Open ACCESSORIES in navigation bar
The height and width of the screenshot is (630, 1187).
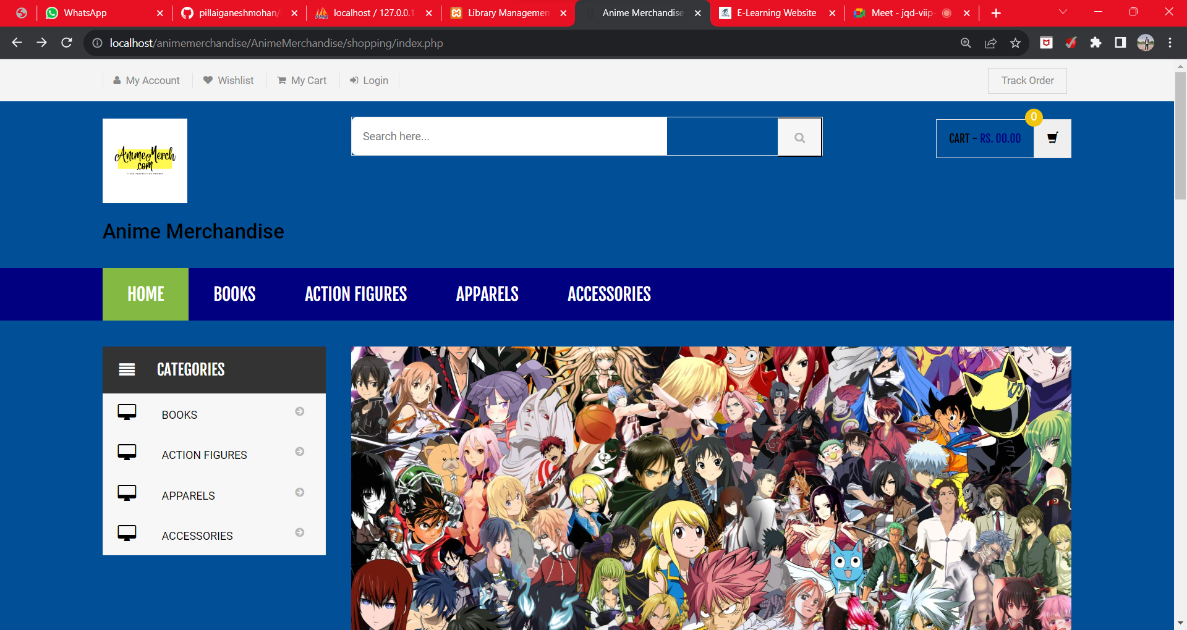click(x=609, y=294)
